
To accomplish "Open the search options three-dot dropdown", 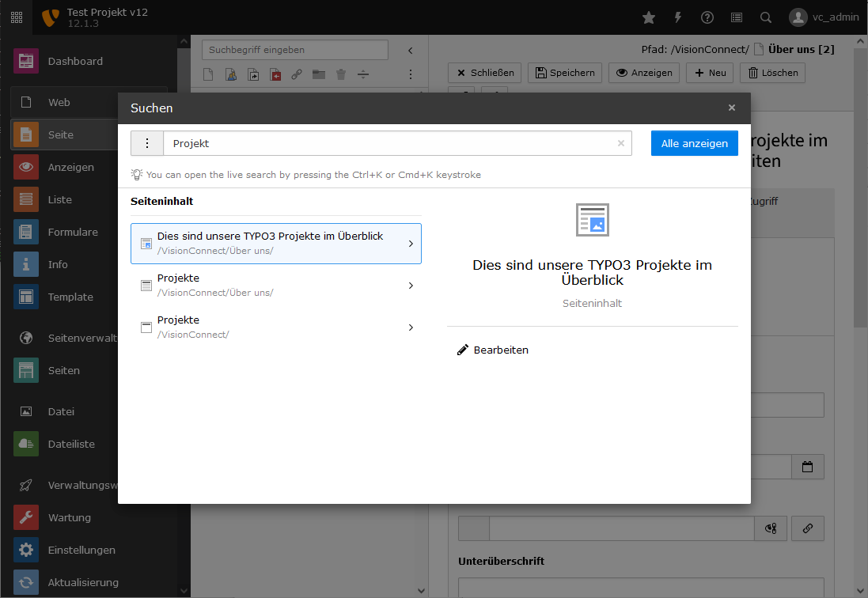I will [146, 143].
